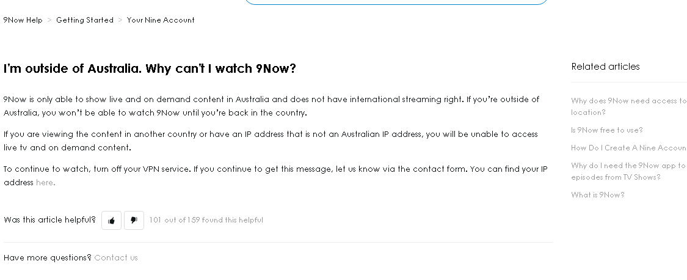
Task: Click the '101 out of 159 found this helpful' text
Action: pyautogui.click(x=206, y=220)
